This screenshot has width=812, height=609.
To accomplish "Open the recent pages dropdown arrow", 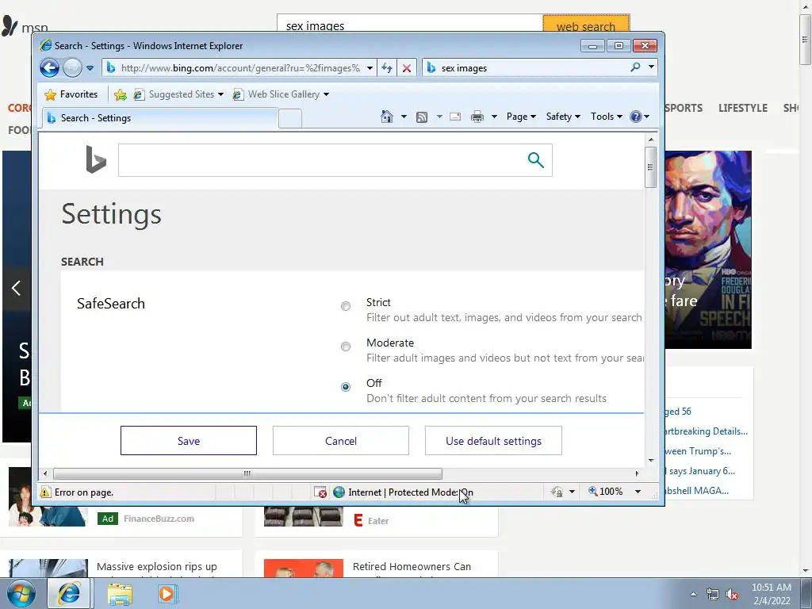I will pyautogui.click(x=90, y=68).
